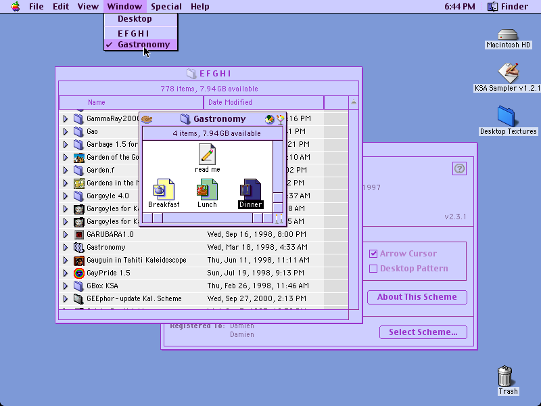Select the Desktop Textures folder icon
This screenshot has width=541, height=406.
[506, 116]
